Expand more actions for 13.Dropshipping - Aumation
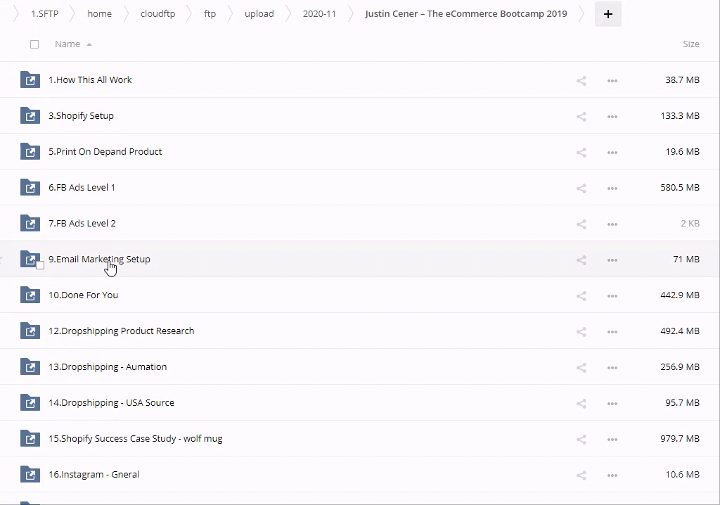Image resolution: width=720 pixels, height=505 pixels. tap(612, 367)
